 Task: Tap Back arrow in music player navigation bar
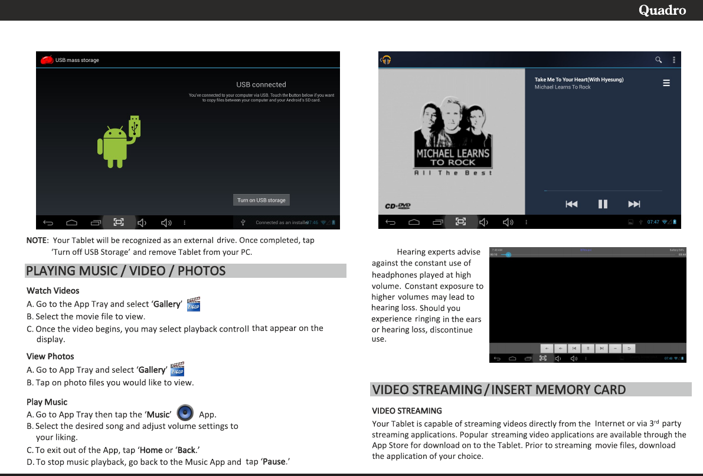[391, 222]
